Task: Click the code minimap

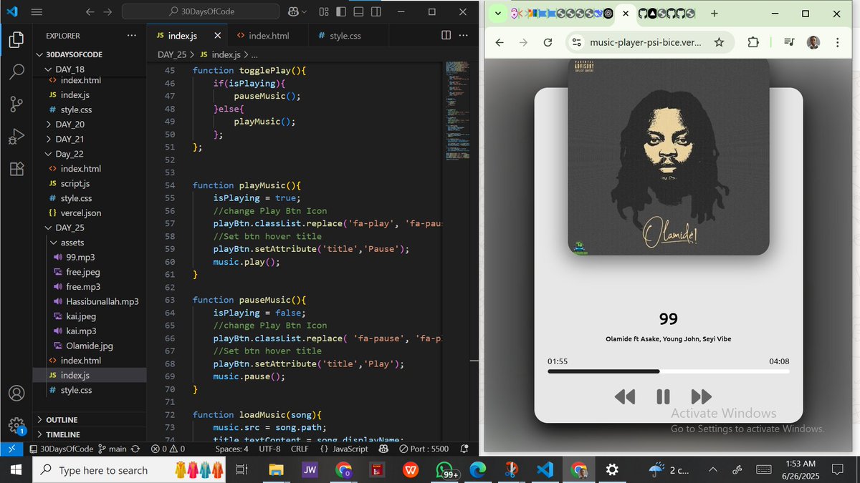Action: (x=457, y=111)
